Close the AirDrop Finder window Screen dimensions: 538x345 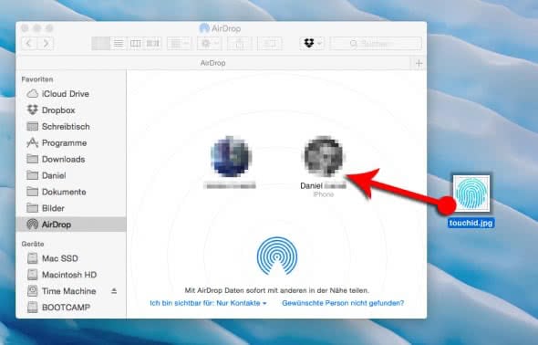[25, 28]
